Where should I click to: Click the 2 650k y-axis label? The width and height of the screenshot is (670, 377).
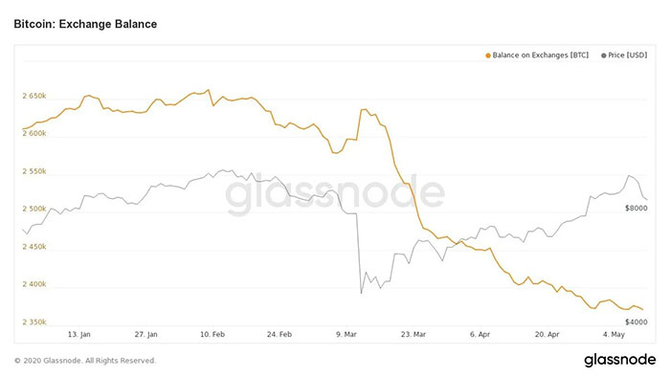34,96
